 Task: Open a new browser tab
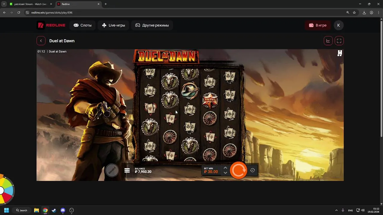click(x=106, y=4)
